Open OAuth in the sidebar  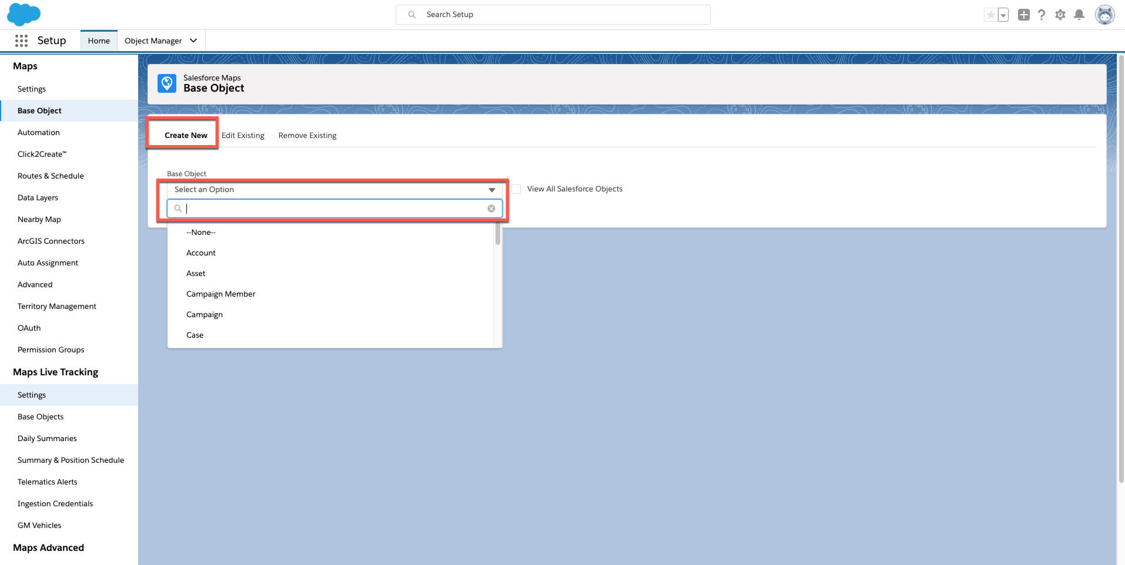click(x=69, y=328)
